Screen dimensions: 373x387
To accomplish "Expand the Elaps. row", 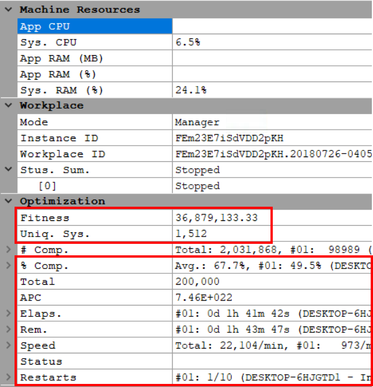I will 8,314.
